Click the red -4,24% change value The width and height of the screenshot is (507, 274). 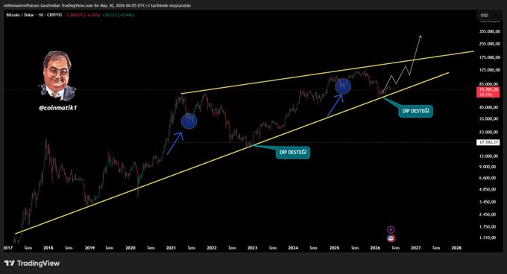[92, 15]
